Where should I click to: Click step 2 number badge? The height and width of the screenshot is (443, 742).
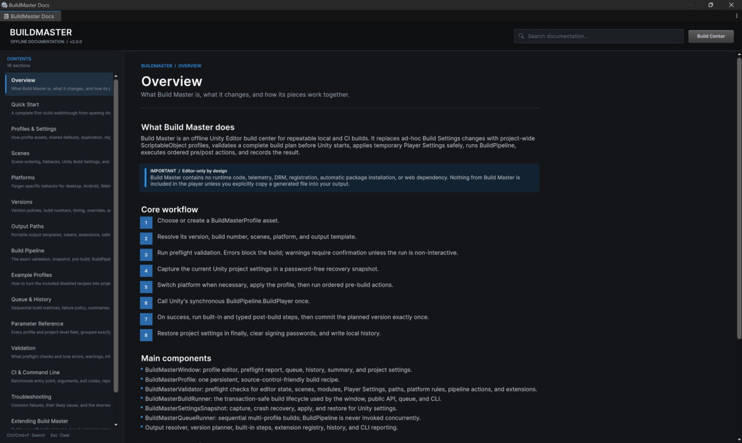pos(146,238)
